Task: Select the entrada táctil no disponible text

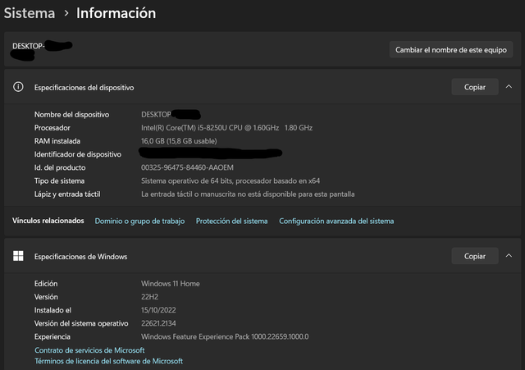Action: pos(248,194)
